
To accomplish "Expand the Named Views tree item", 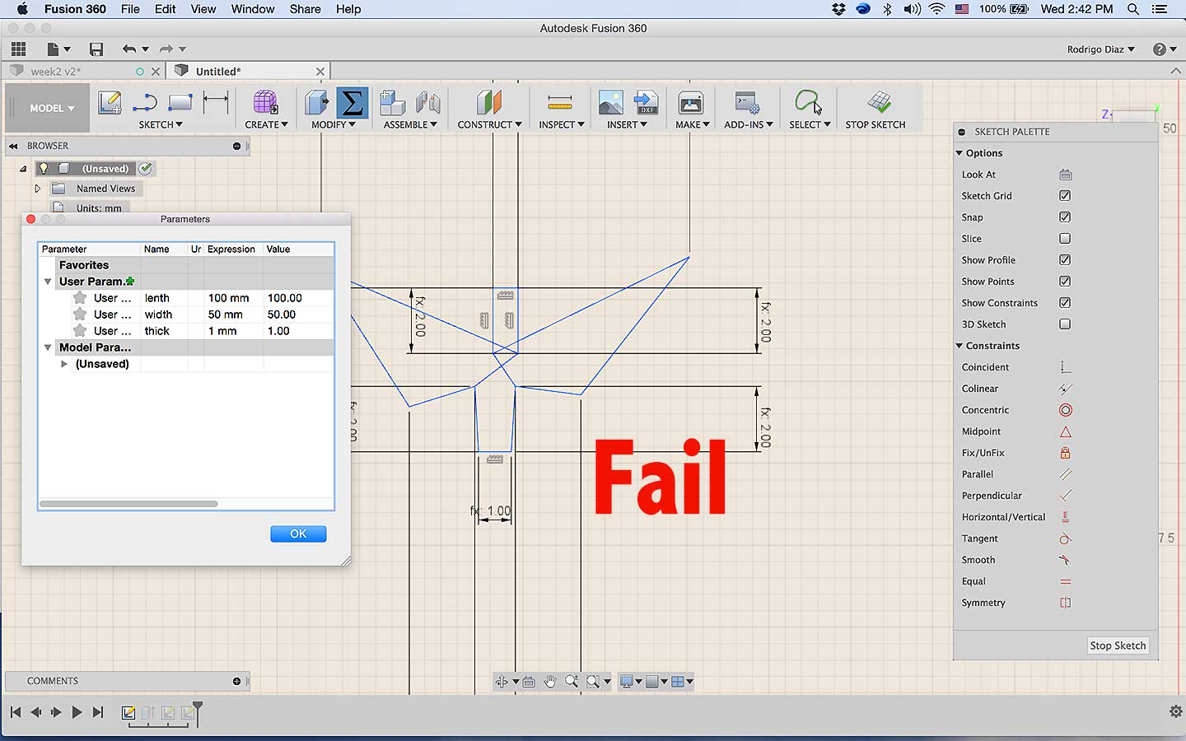I will pos(37,189).
